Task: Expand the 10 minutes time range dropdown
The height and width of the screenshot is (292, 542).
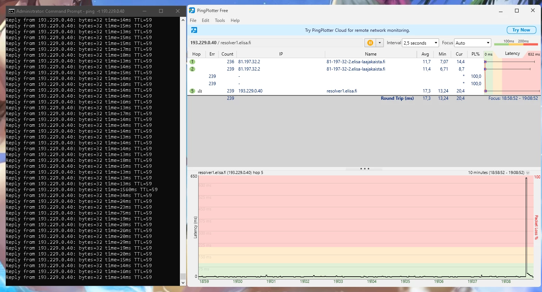Action: [x=528, y=172]
